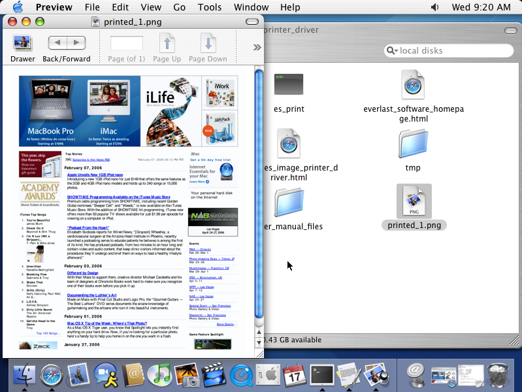This screenshot has height=392, width=522.
Task: Click the Preview icon in the Dock
Action: tap(376, 374)
